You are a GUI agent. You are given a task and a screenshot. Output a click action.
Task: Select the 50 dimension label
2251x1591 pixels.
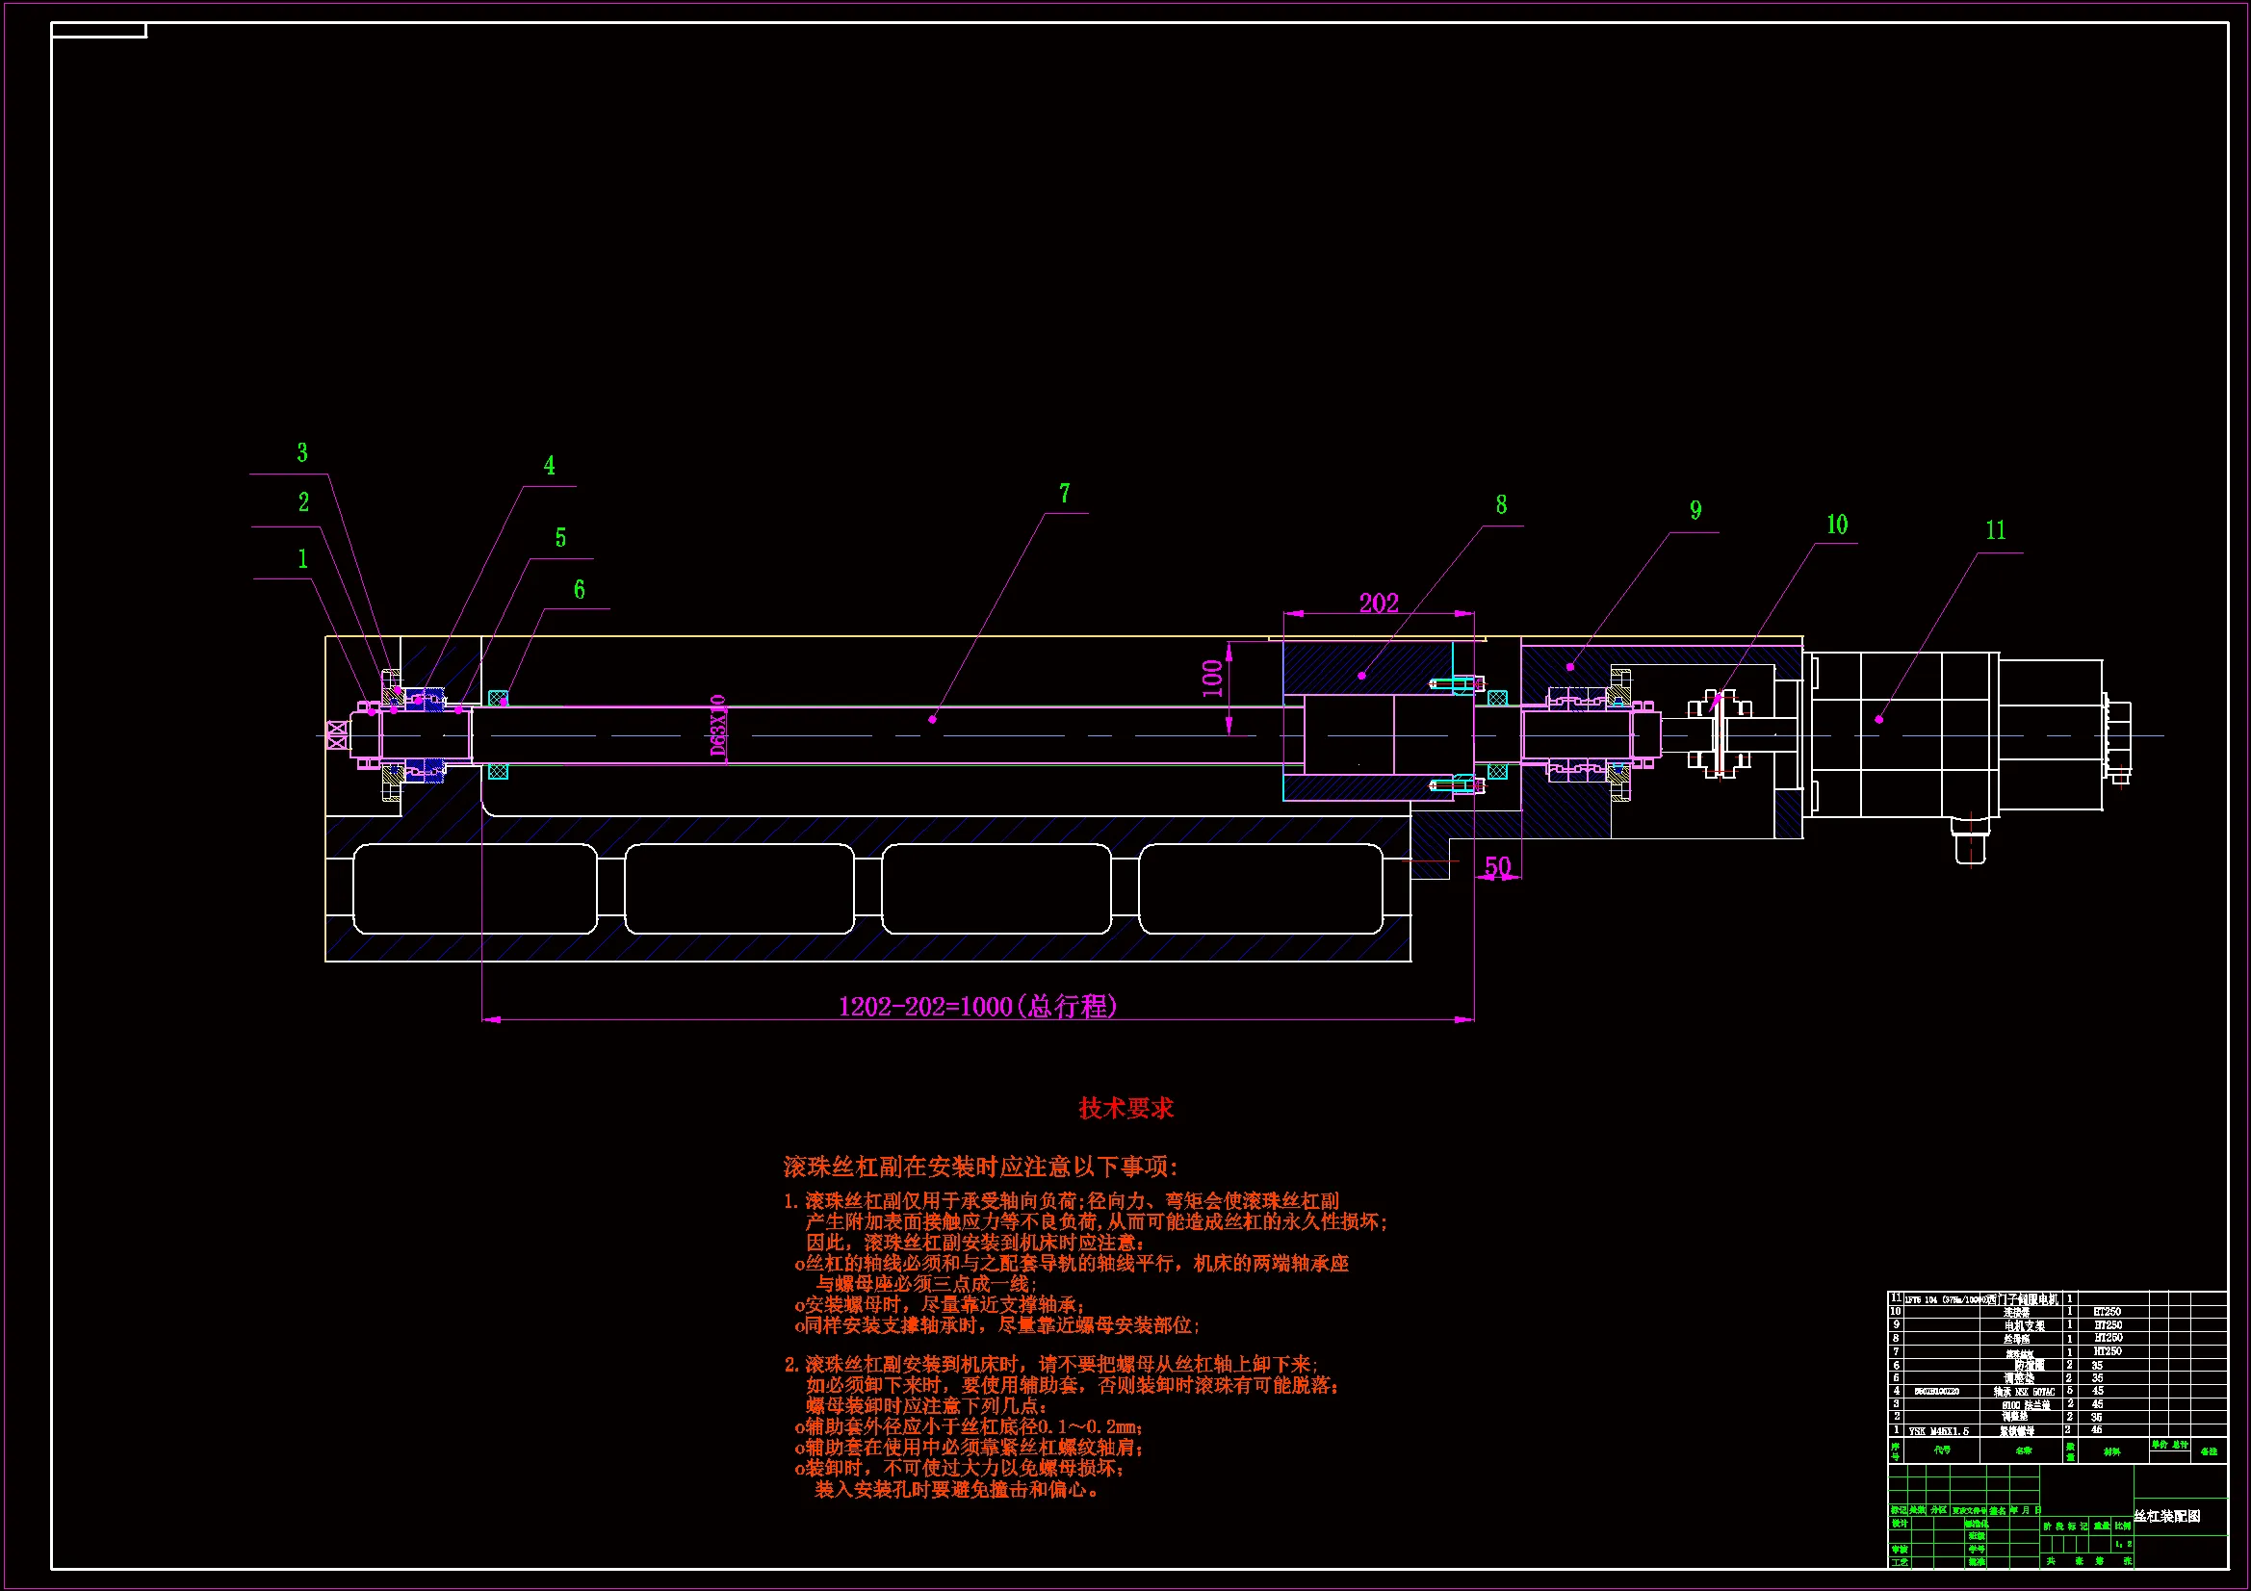[1497, 866]
